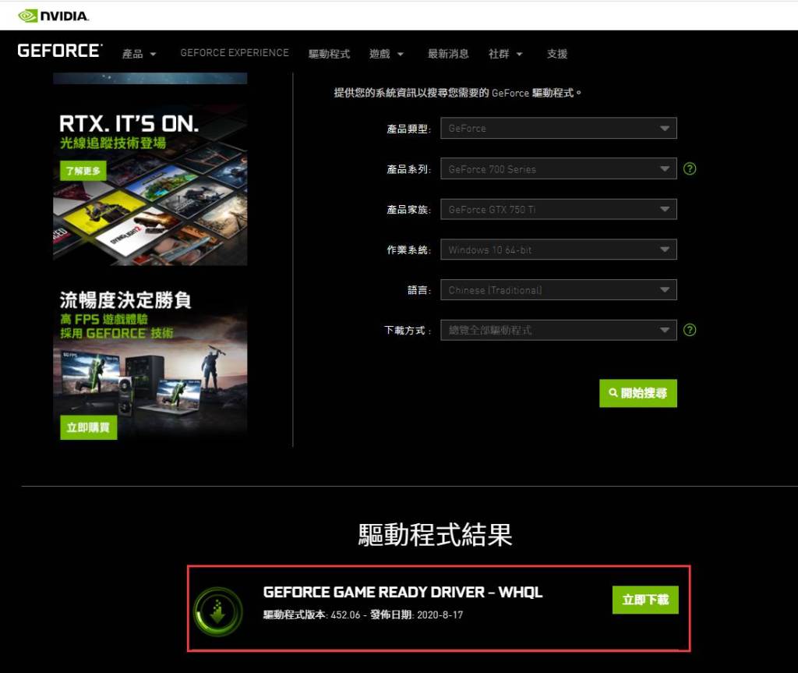Open 最新消息 navigation item

click(x=448, y=54)
